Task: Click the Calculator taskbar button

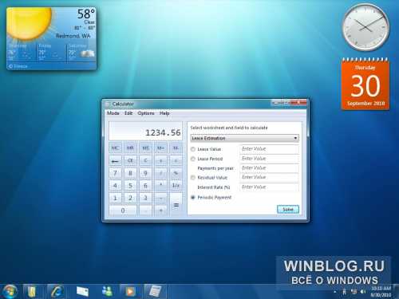Action: (156, 292)
